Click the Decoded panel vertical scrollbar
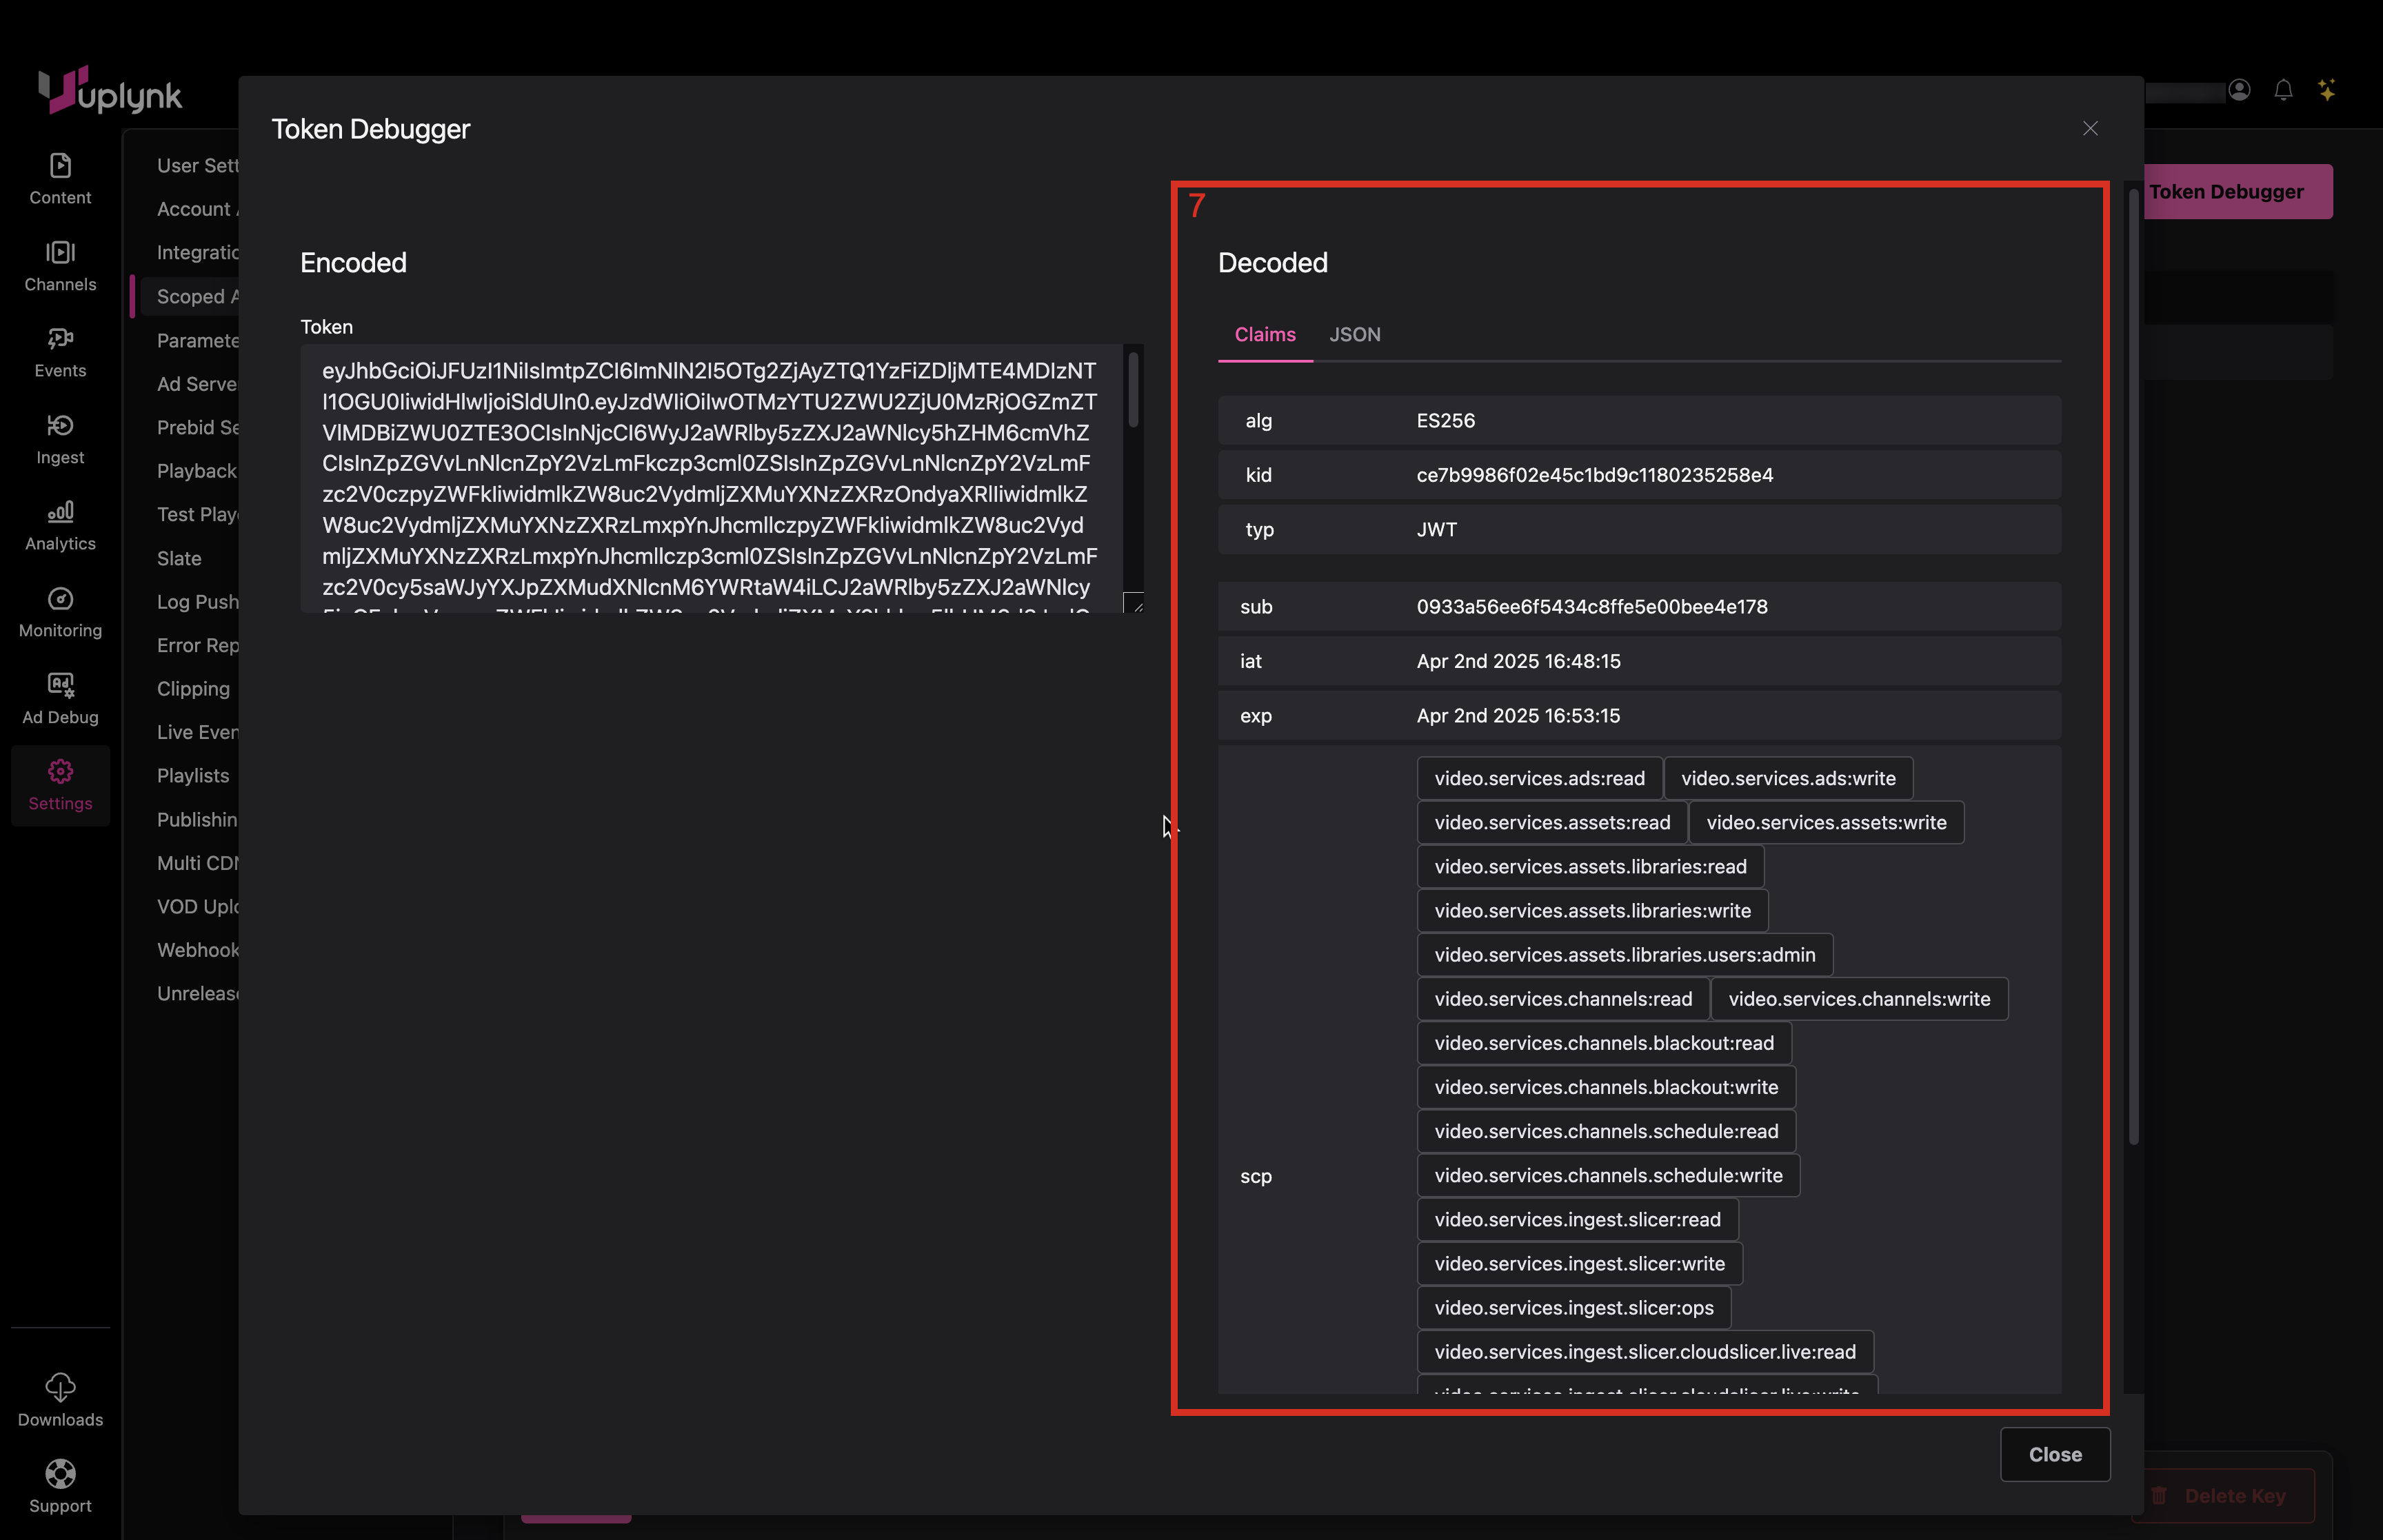 click(x=2133, y=667)
